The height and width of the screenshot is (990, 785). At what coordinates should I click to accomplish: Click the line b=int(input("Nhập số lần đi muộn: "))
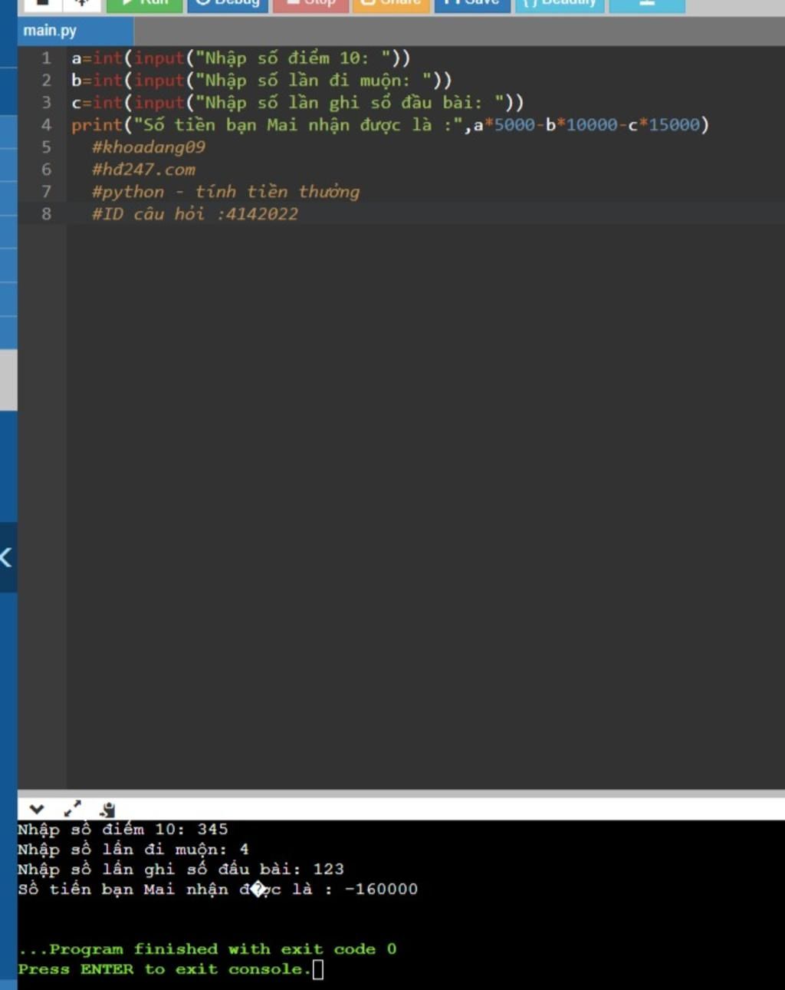coord(262,81)
